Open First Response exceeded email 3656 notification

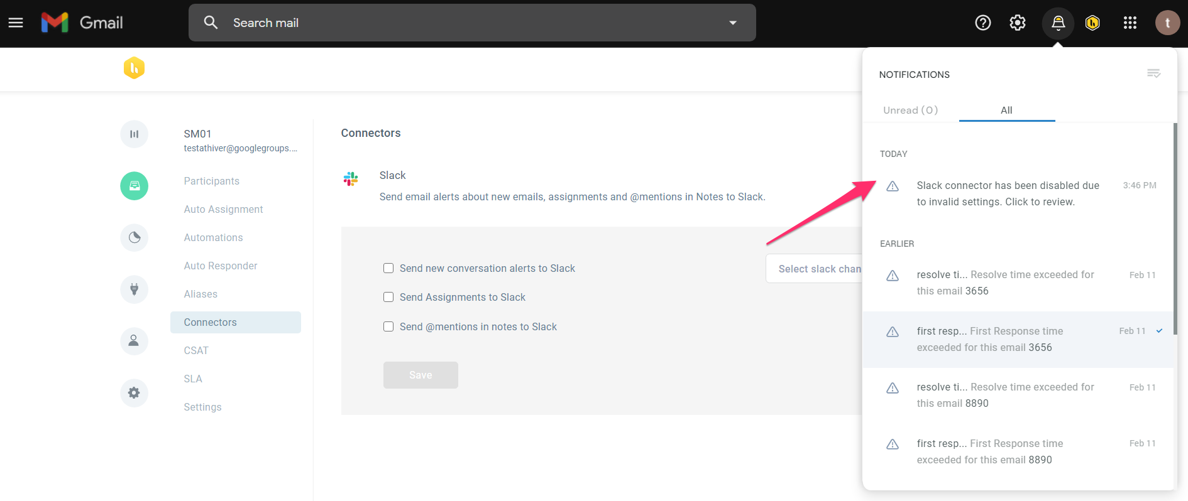1018,340
